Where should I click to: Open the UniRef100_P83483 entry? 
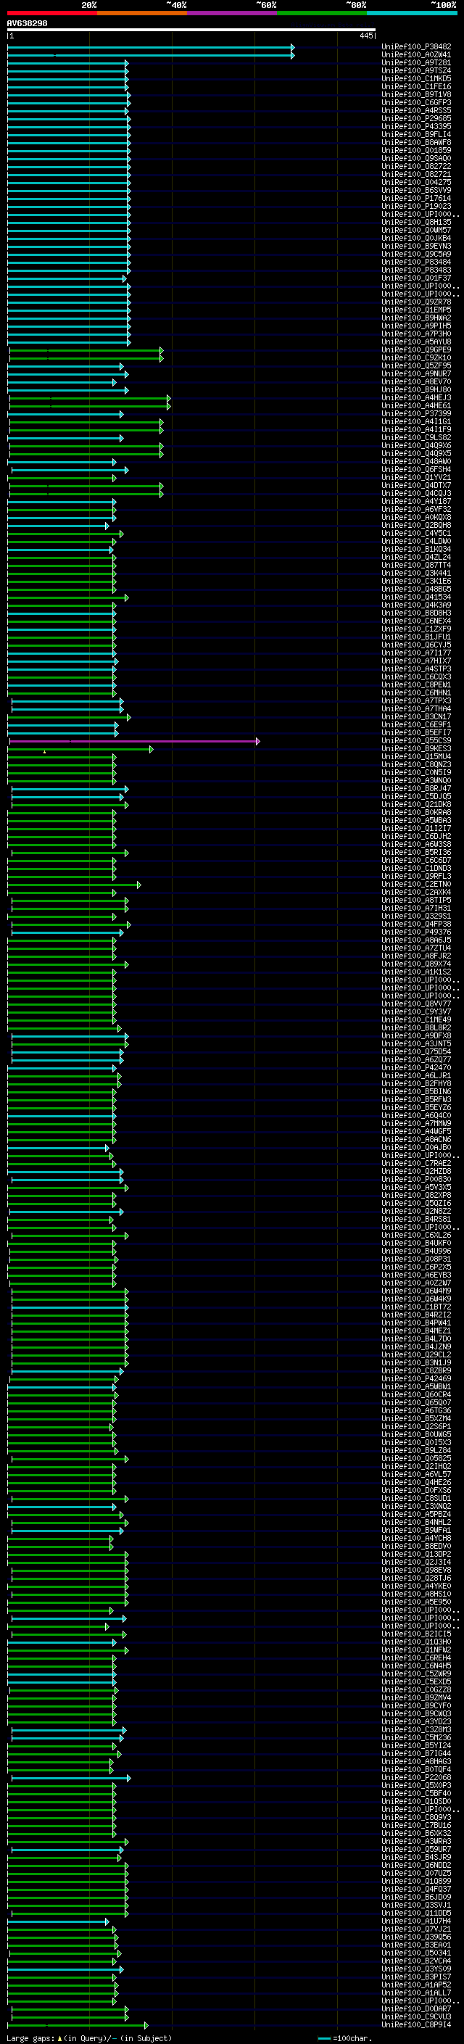[416, 270]
